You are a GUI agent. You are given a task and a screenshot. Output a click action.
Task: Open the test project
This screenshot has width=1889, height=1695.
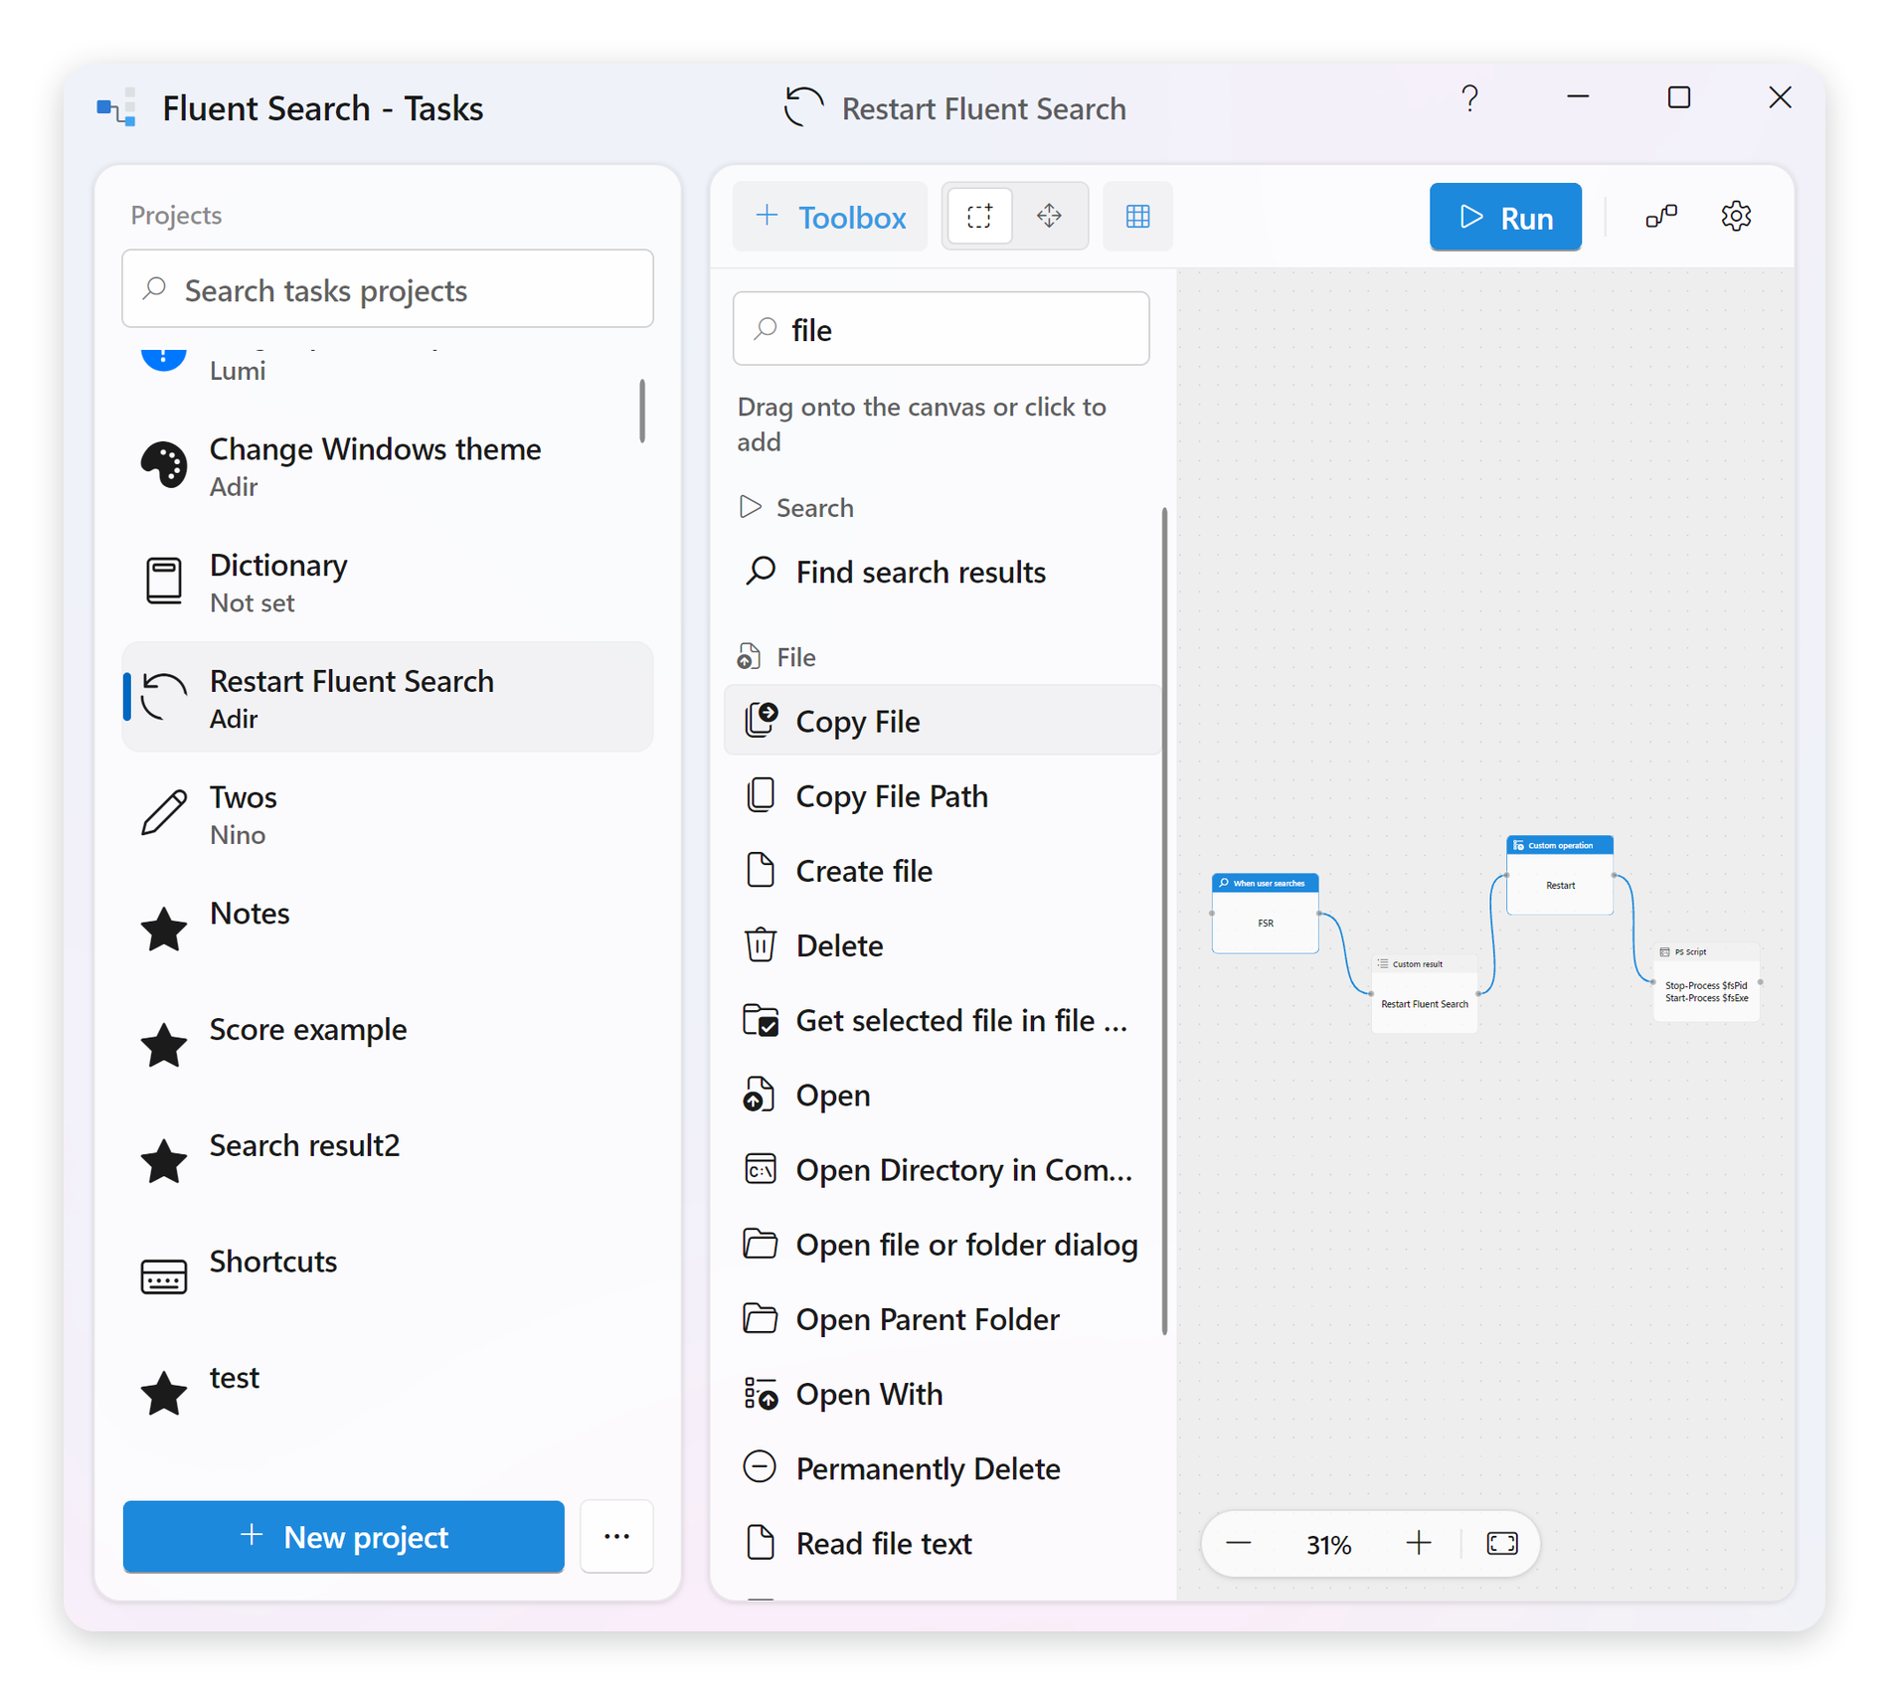click(x=388, y=1393)
